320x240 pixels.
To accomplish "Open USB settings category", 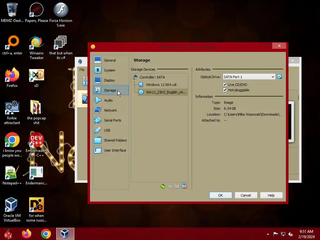I will [x=111, y=130].
